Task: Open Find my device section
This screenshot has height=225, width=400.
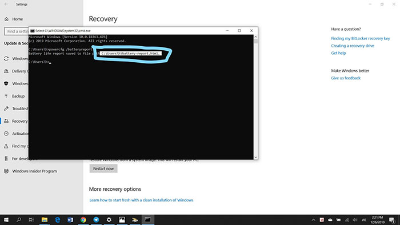Action: (x=16, y=146)
